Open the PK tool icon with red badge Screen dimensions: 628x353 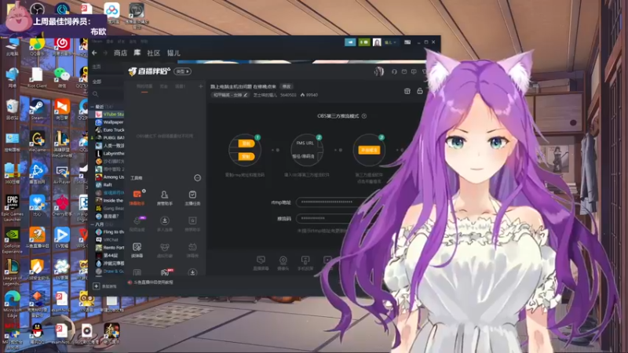pyautogui.click(x=165, y=272)
